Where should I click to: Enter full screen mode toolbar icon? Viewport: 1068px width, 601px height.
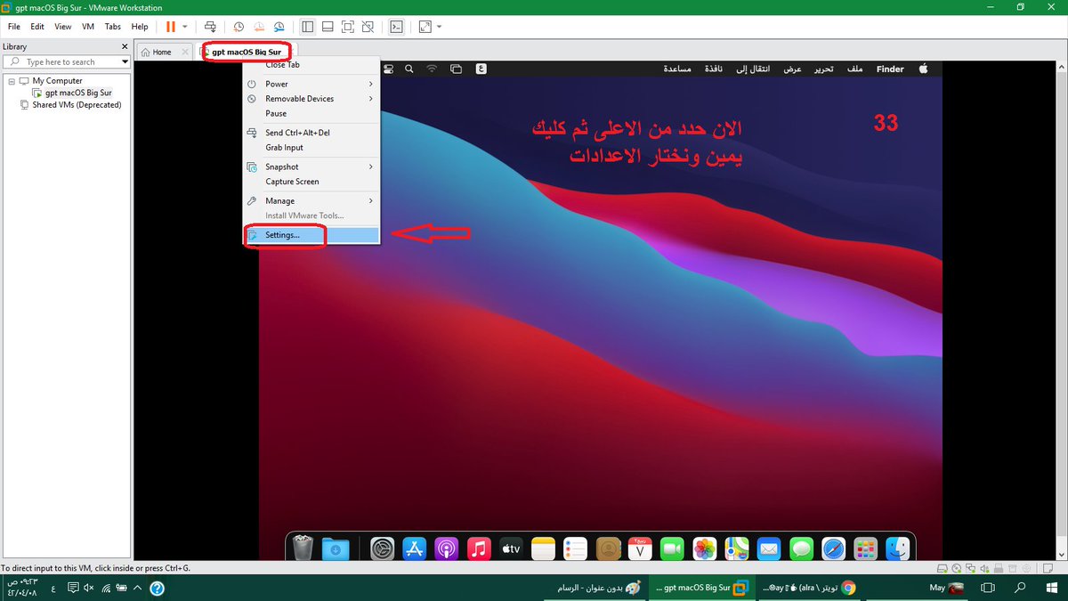(x=348, y=27)
